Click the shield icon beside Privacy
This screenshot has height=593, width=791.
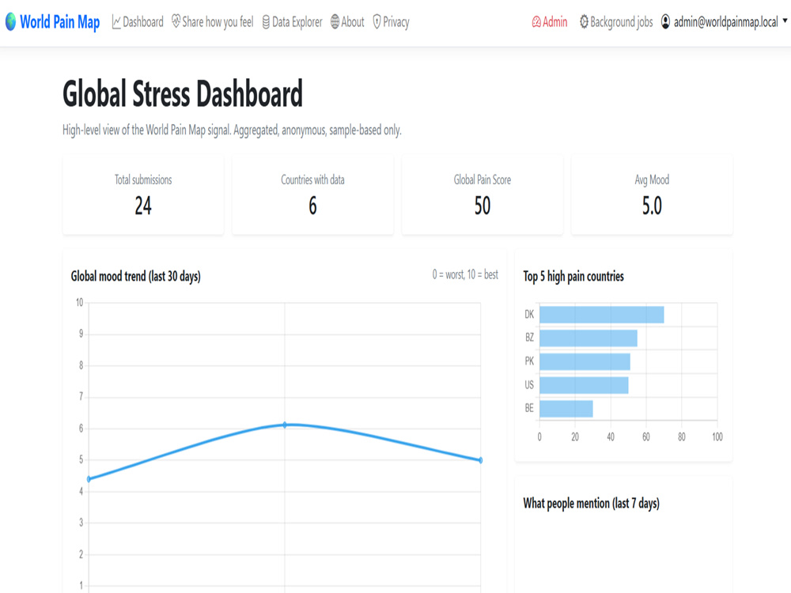377,22
